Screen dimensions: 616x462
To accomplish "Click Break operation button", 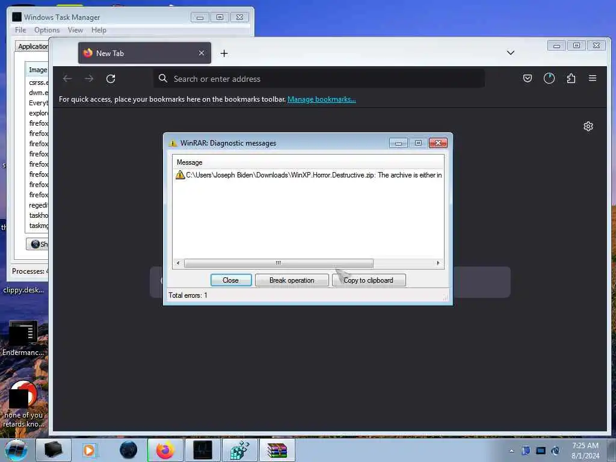I will point(292,280).
